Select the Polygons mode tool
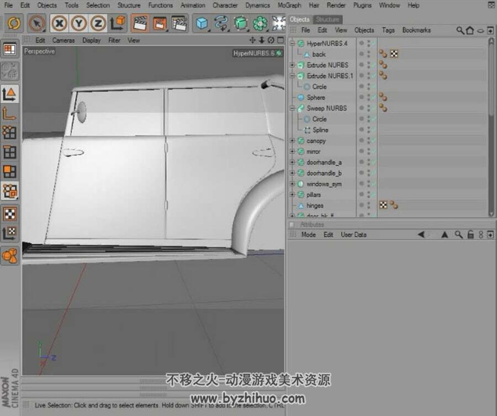The image size is (497, 416). tap(10, 171)
